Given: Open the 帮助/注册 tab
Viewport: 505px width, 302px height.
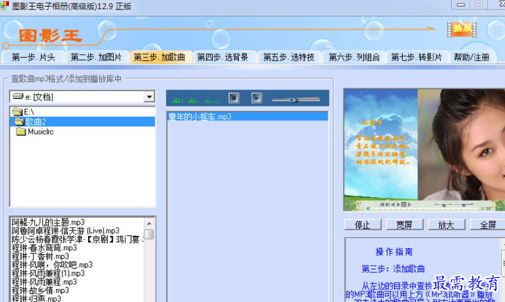Looking at the screenshot, I should coord(472,57).
